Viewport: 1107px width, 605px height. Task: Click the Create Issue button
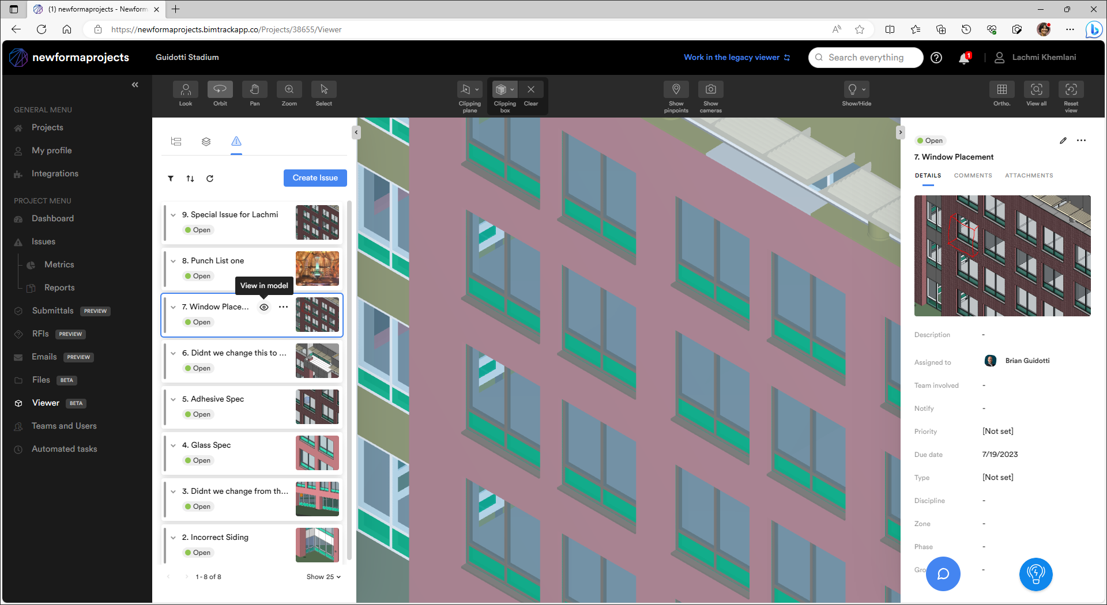[x=315, y=178]
